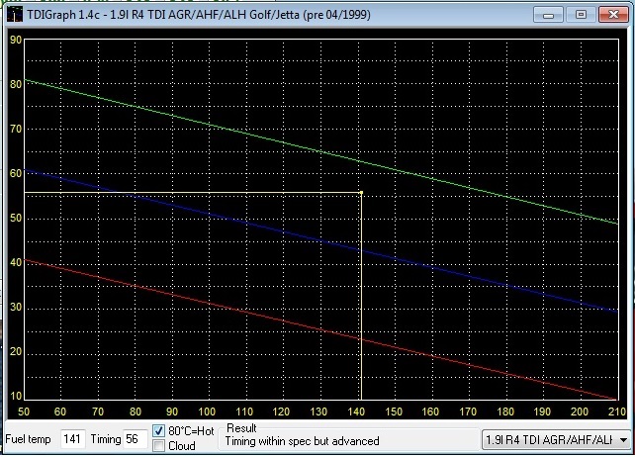The image size is (635, 457).
Task: Close the TDIGraph window
Action: click(613, 14)
